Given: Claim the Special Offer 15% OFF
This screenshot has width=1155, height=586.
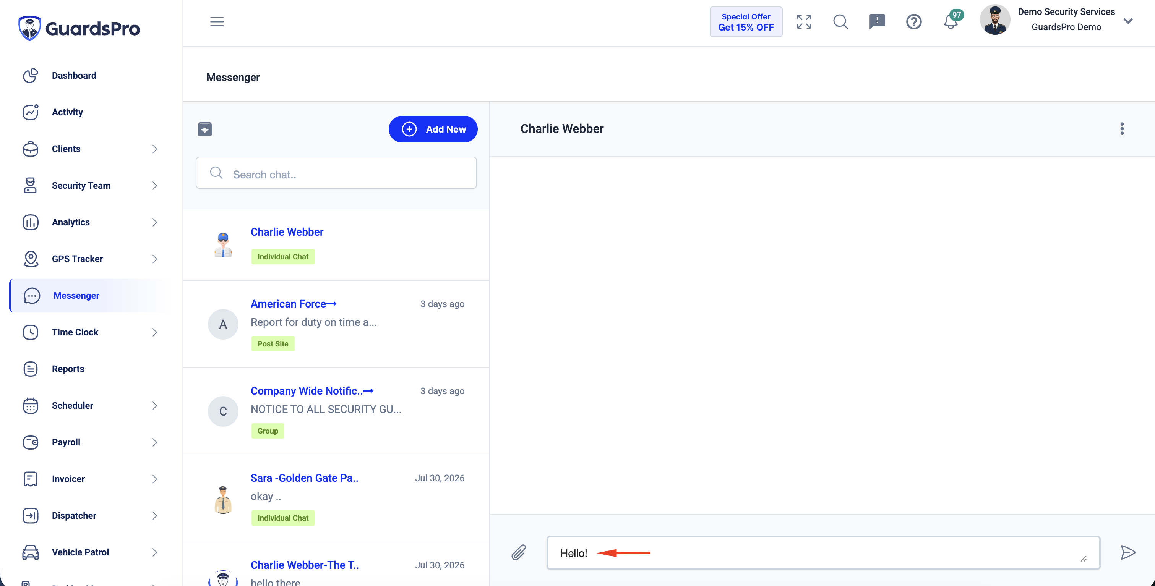Looking at the screenshot, I should point(746,21).
